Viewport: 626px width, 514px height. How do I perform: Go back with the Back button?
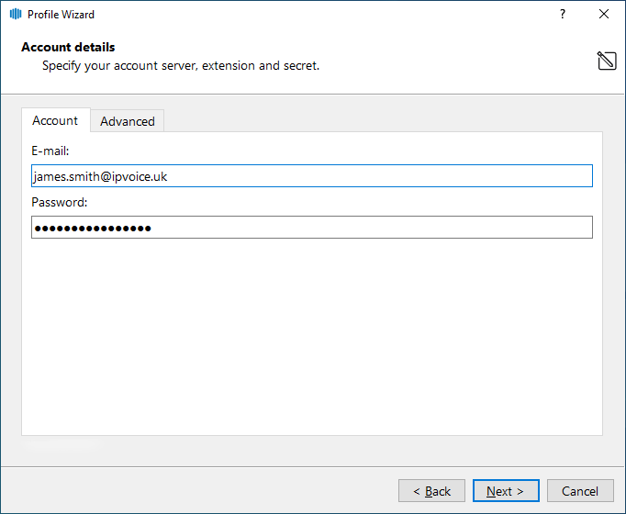(431, 491)
